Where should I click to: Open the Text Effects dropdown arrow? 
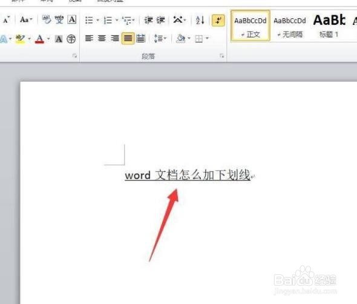click(x=10, y=39)
